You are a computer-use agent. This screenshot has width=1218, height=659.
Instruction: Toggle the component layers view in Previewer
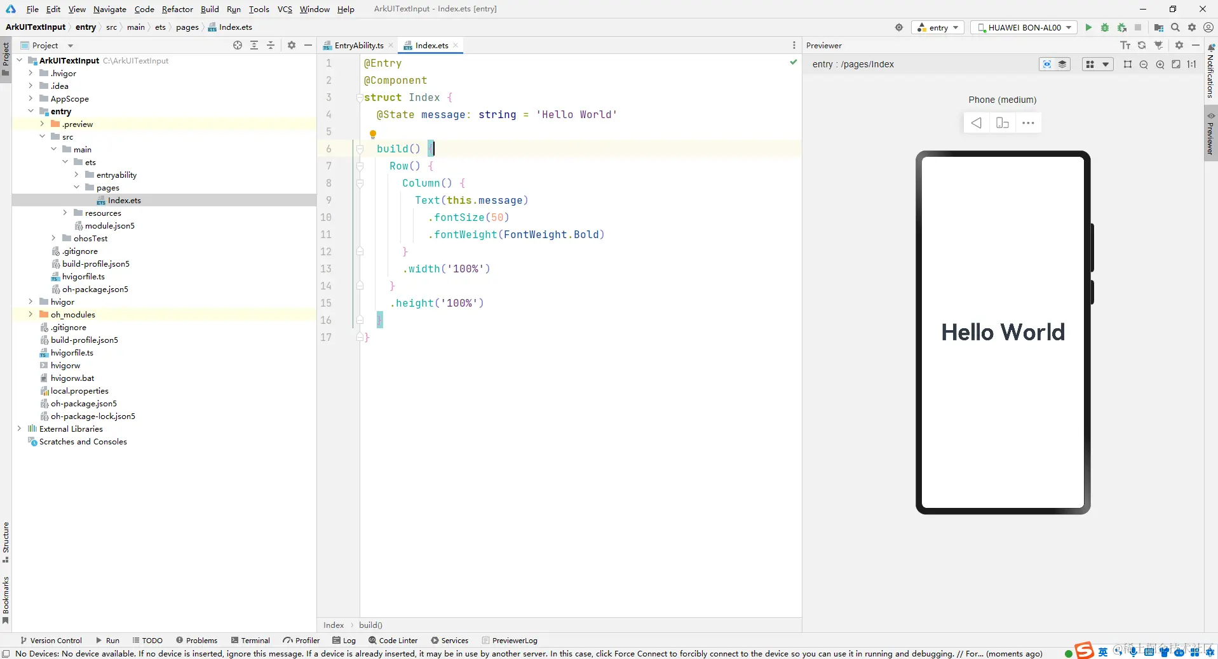pyautogui.click(x=1062, y=64)
